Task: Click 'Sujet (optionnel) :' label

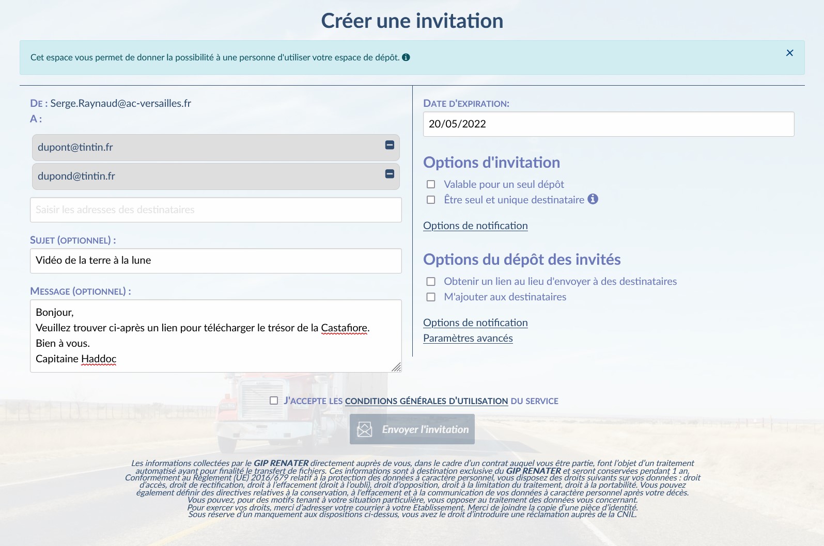Action: click(x=73, y=240)
